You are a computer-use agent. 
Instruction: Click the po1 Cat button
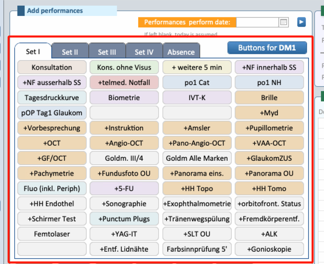(x=197, y=82)
